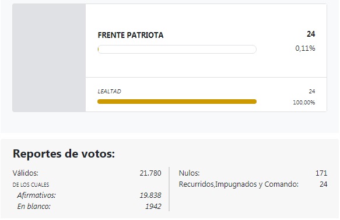
Task: Select the LEALTAD sublist label
Action: pyautogui.click(x=109, y=92)
